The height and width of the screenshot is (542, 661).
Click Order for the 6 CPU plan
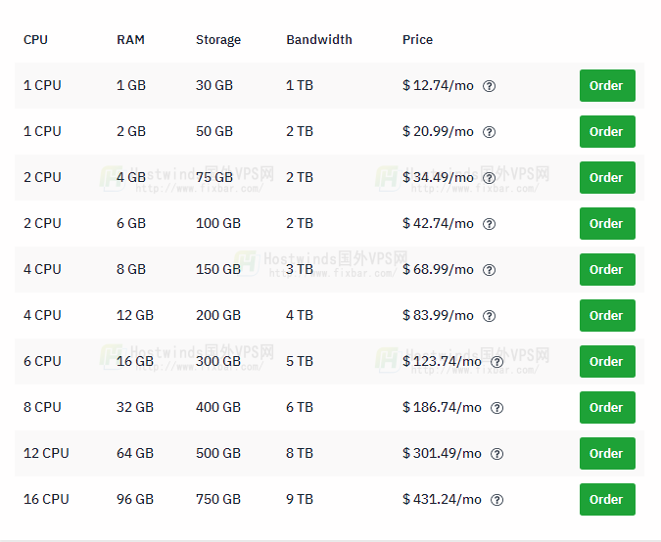point(607,361)
